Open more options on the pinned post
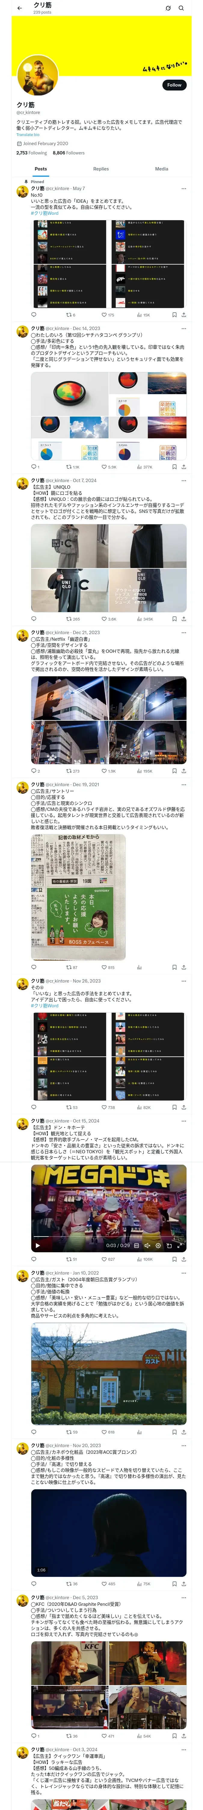 pos(183,188)
